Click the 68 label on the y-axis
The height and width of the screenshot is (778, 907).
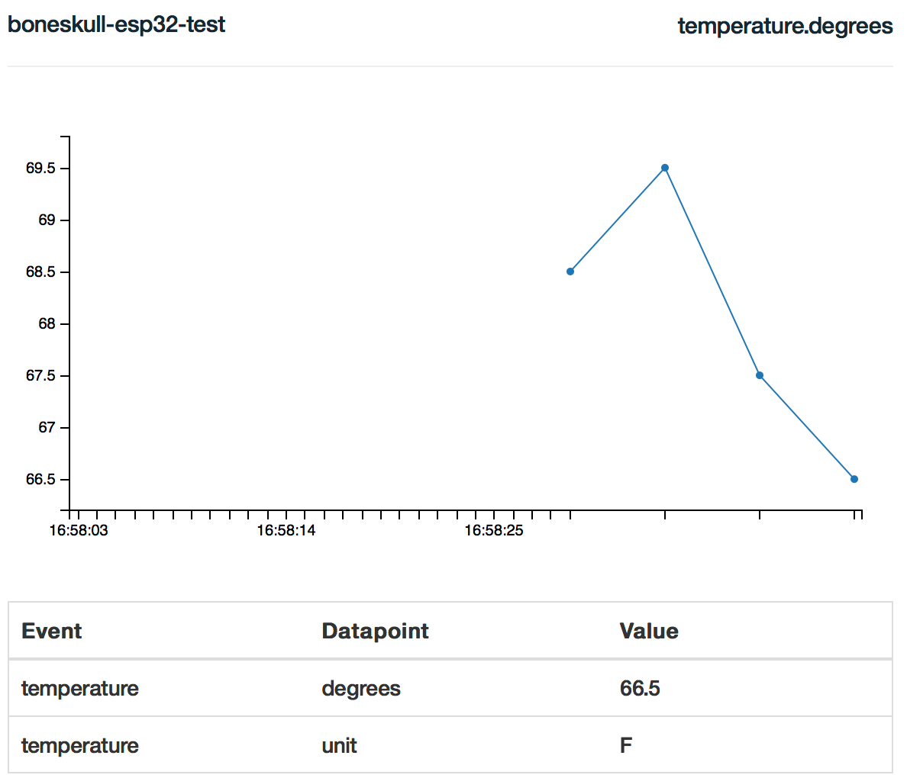point(47,324)
